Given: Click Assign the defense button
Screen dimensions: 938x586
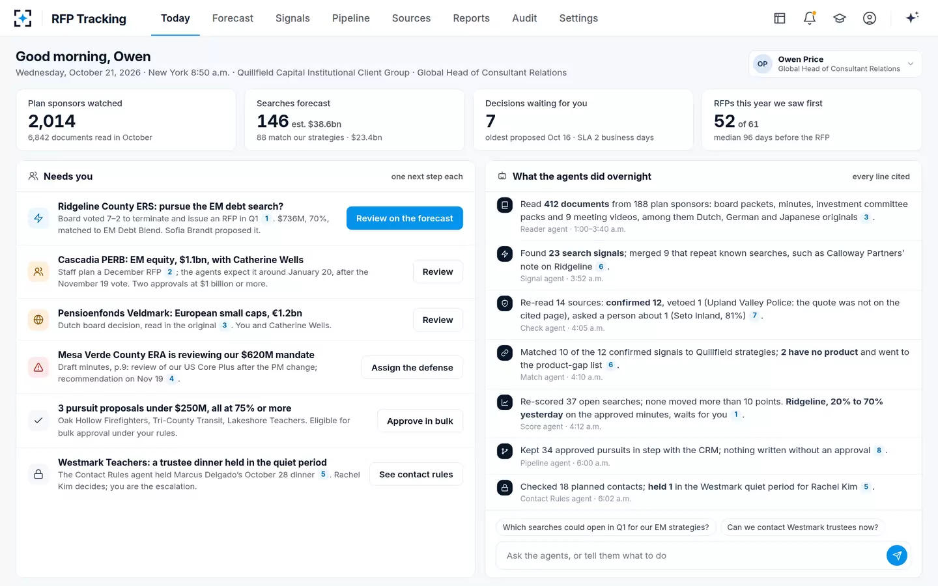Looking at the screenshot, I should click(x=412, y=367).
